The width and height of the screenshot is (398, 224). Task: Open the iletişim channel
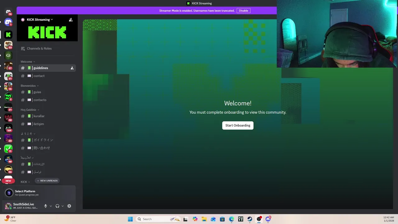coord(47,124)
